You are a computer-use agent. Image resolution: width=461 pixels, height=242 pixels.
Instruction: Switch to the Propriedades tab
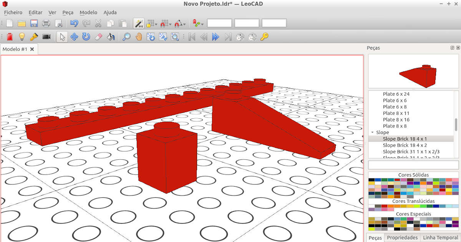click(x=402, y=237)
